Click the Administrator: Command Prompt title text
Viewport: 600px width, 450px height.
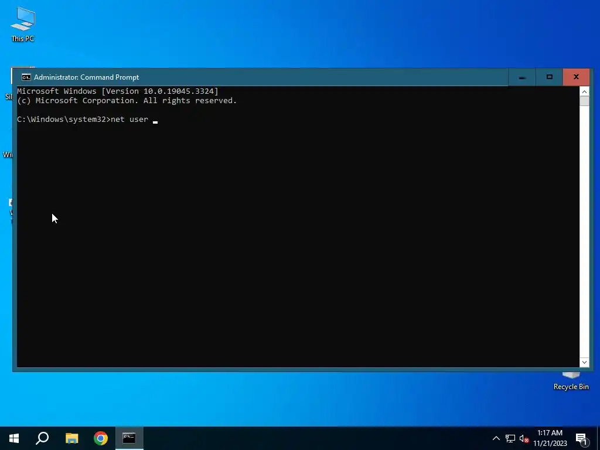(x=87, y=77)
